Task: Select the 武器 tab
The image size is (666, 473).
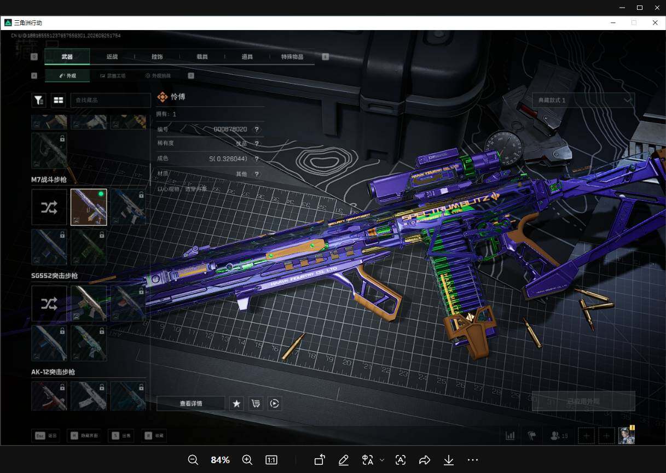Action: coord(67,57)
